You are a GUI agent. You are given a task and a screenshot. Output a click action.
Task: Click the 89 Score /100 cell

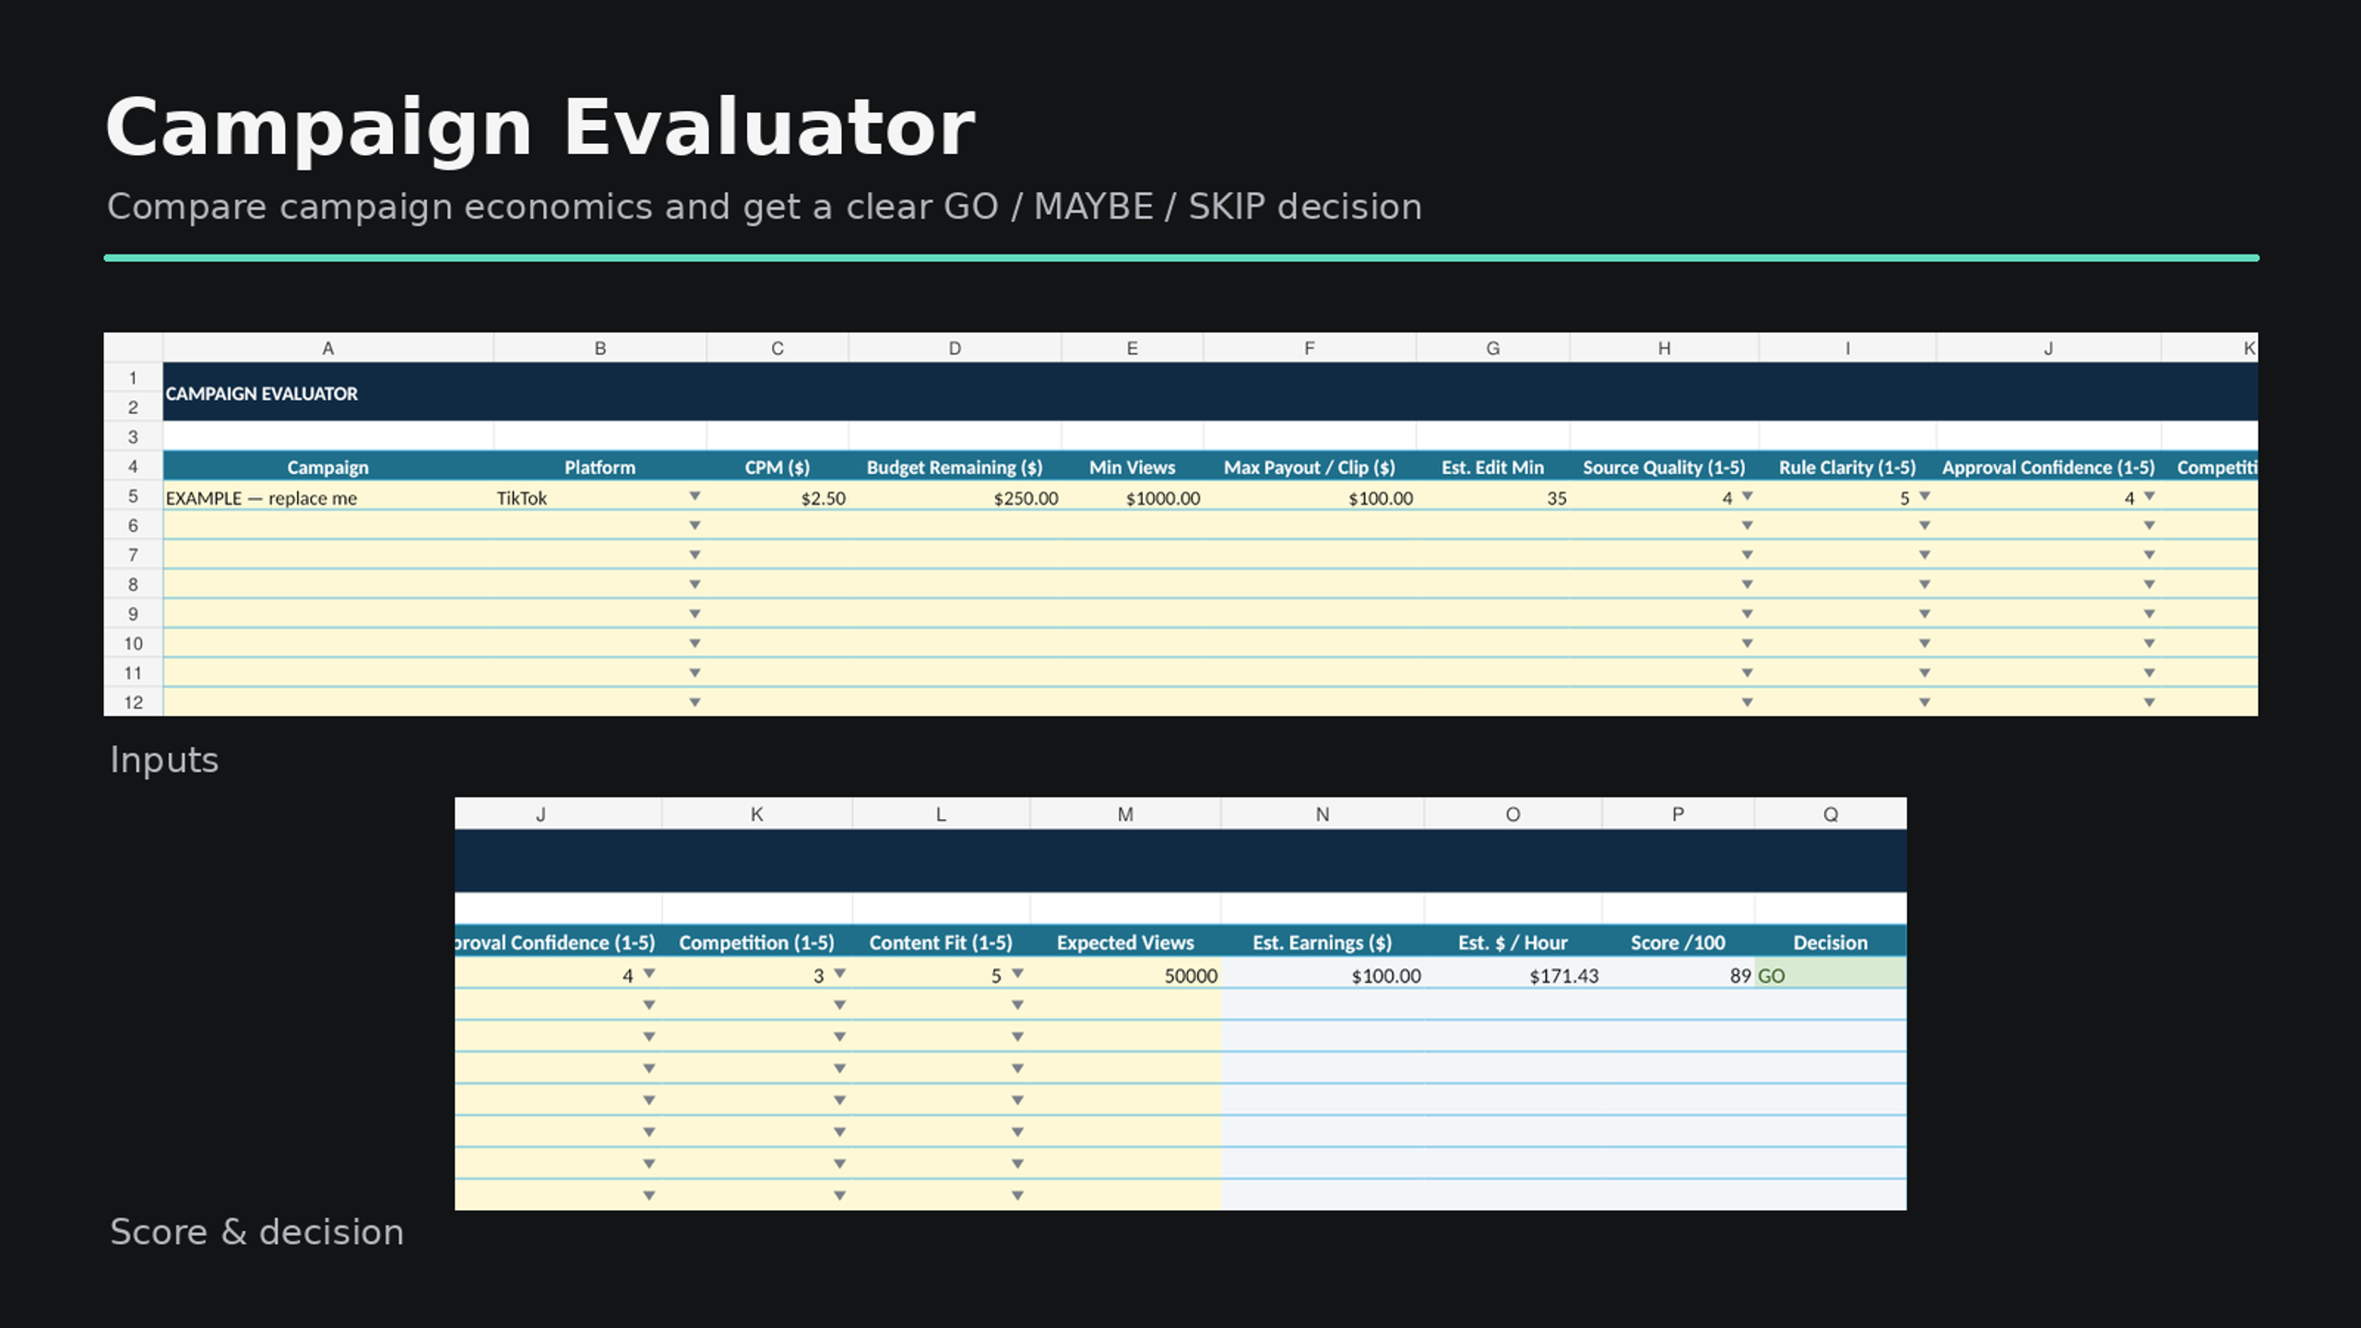[x=1678, y=975]
